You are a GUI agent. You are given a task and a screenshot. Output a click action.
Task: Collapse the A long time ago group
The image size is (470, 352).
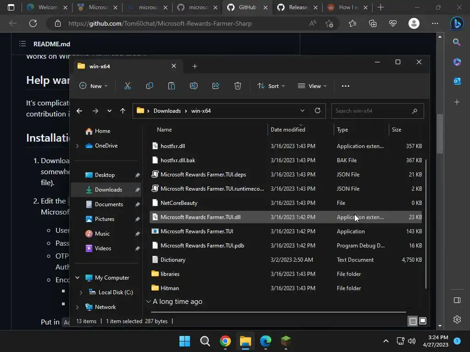tap(148, 302)
